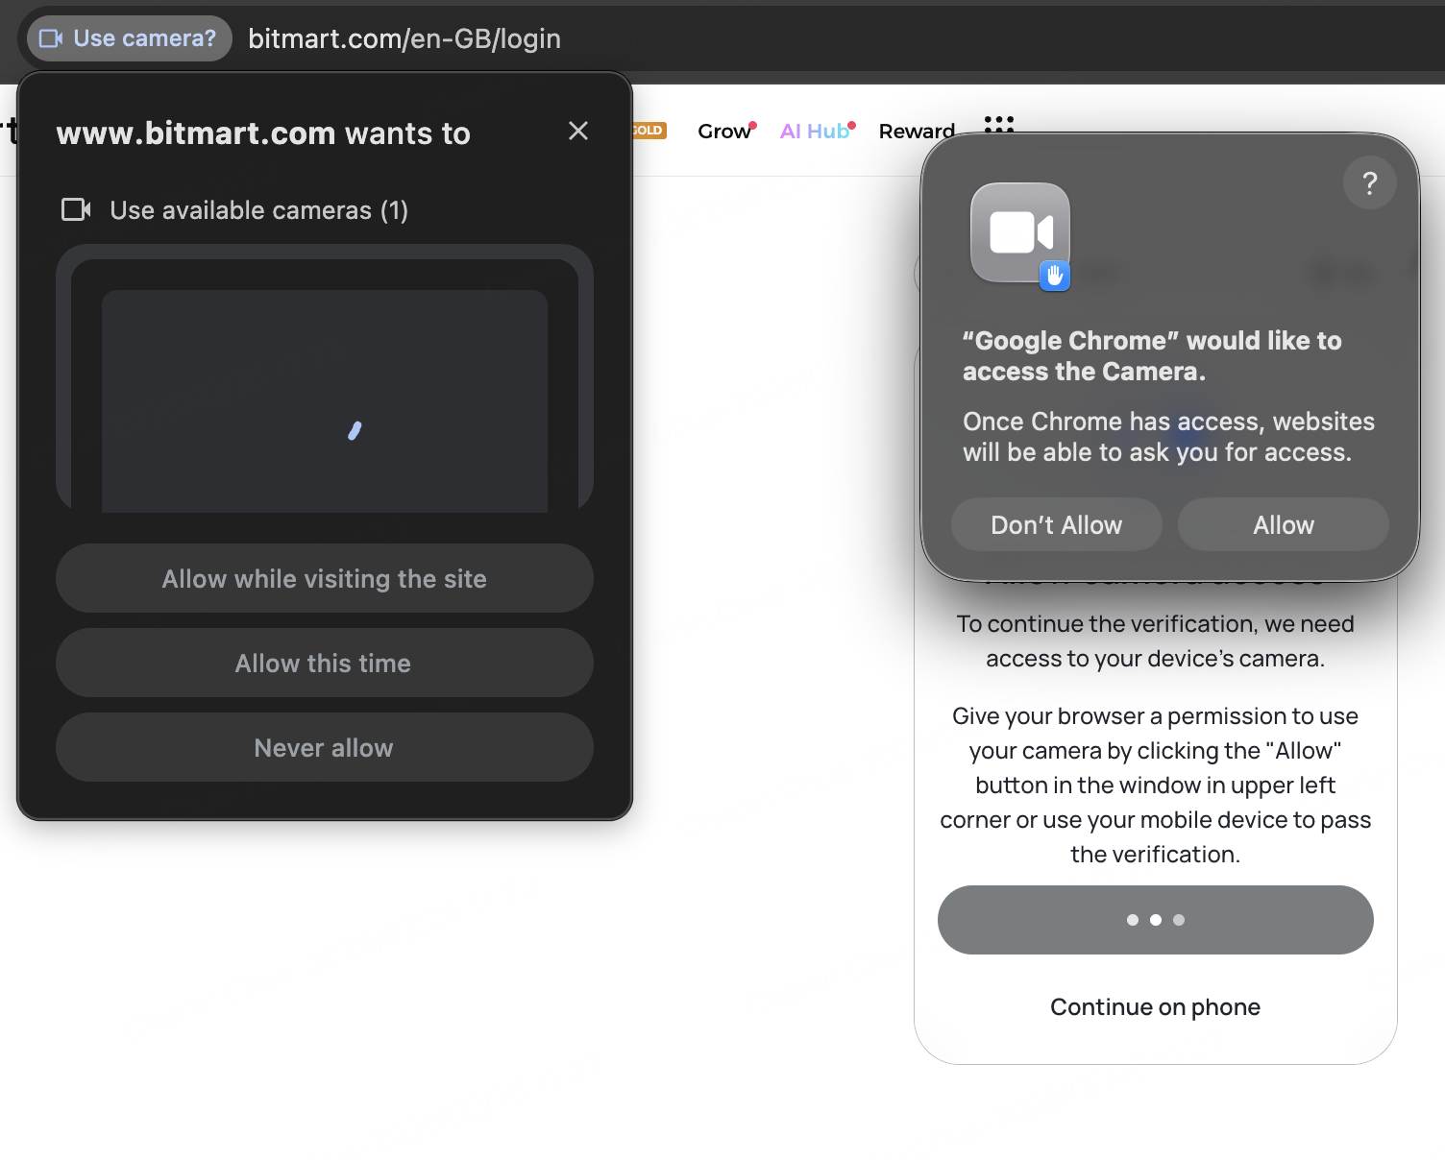This screenshot has width=1445, height=1160.
Task: Click camera icon beside "Use available cameras"
Action: pyautogui.click(x=76, y=209)
